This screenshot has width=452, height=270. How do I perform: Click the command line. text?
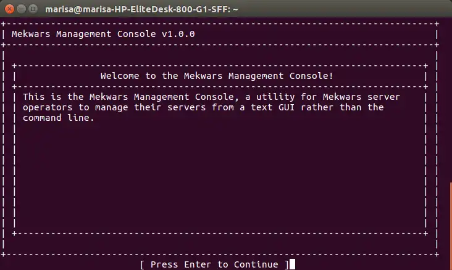point(59,118)
